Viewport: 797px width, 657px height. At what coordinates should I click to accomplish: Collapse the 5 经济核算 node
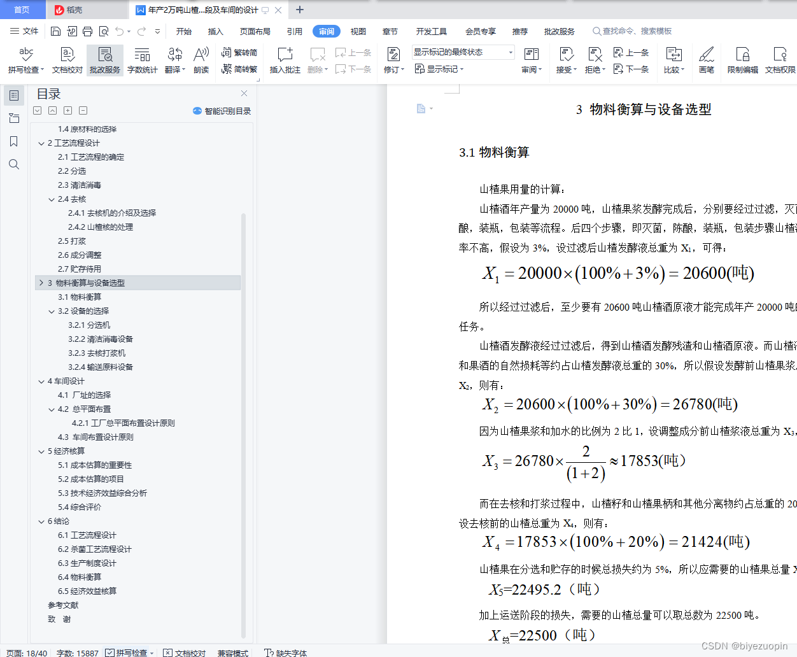pos(41,451)
